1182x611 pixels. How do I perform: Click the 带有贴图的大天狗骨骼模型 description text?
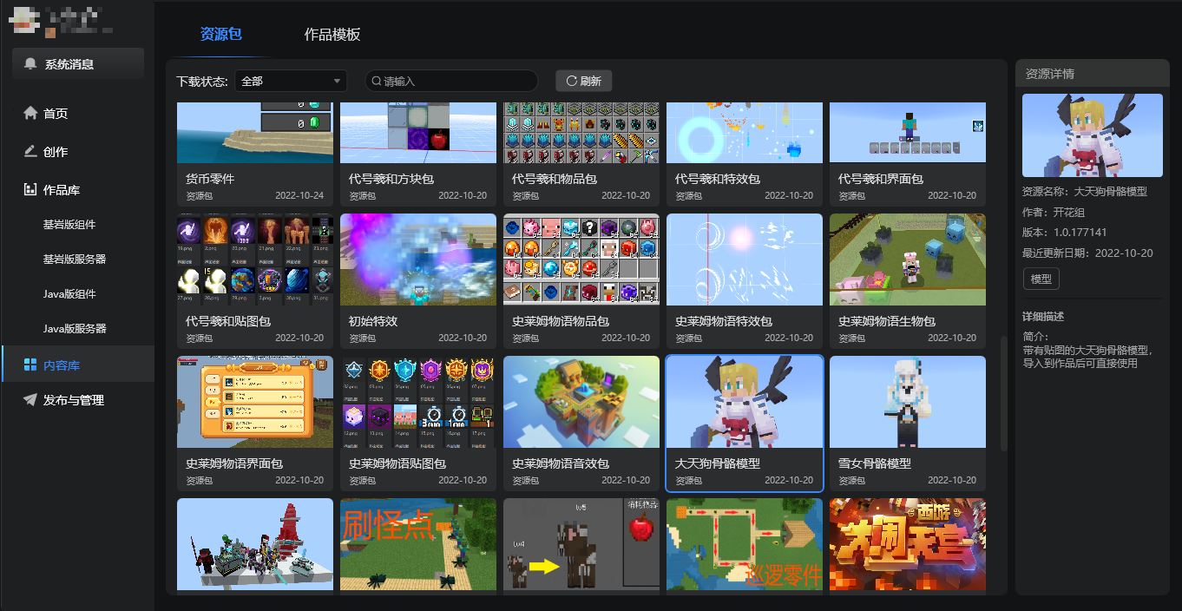click(1087, 357)
